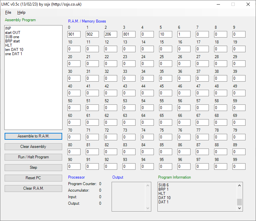Select memory box 0 containing 901

(x=74, y=34)
